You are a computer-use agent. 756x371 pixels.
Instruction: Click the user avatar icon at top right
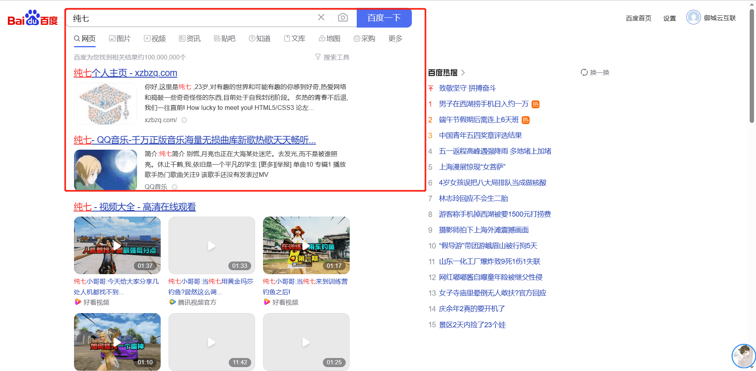click(x=693, y=17)
